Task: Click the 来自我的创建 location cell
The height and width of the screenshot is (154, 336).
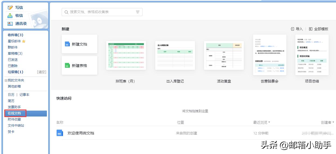Action: coord(186,133)
